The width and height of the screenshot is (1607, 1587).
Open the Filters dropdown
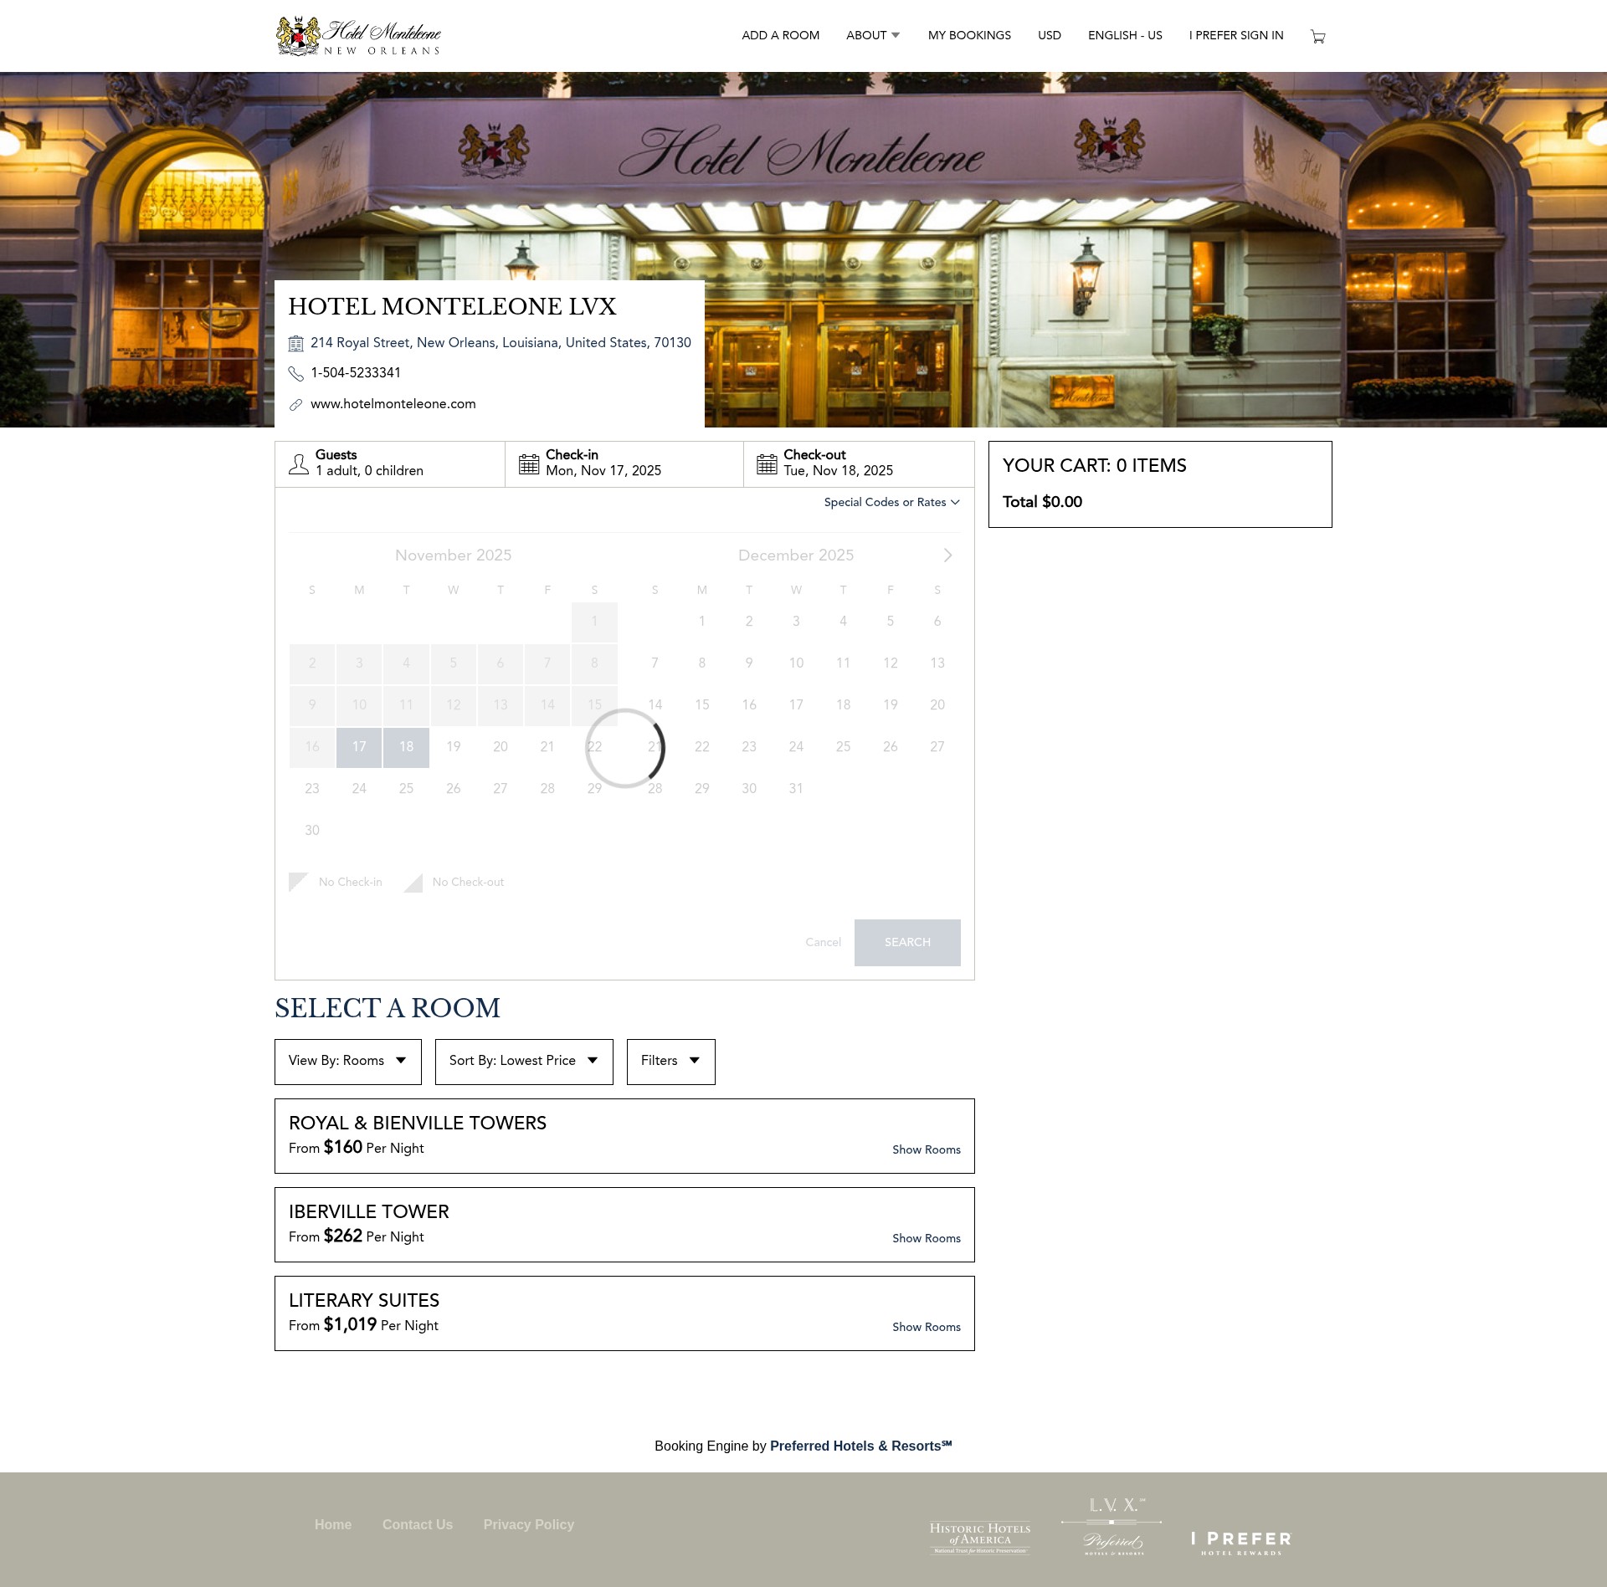(671, 1062)
